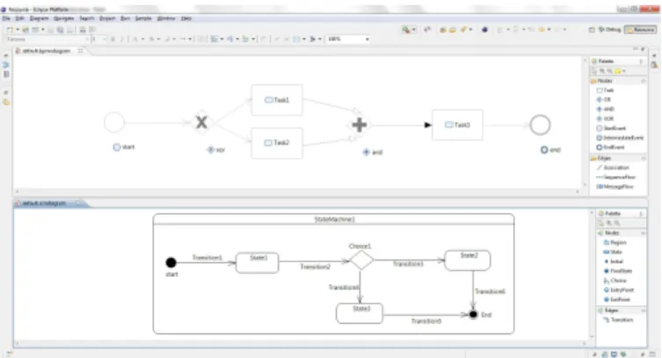Open the Navigate menu
662x358 pixels.
(64, 18)
